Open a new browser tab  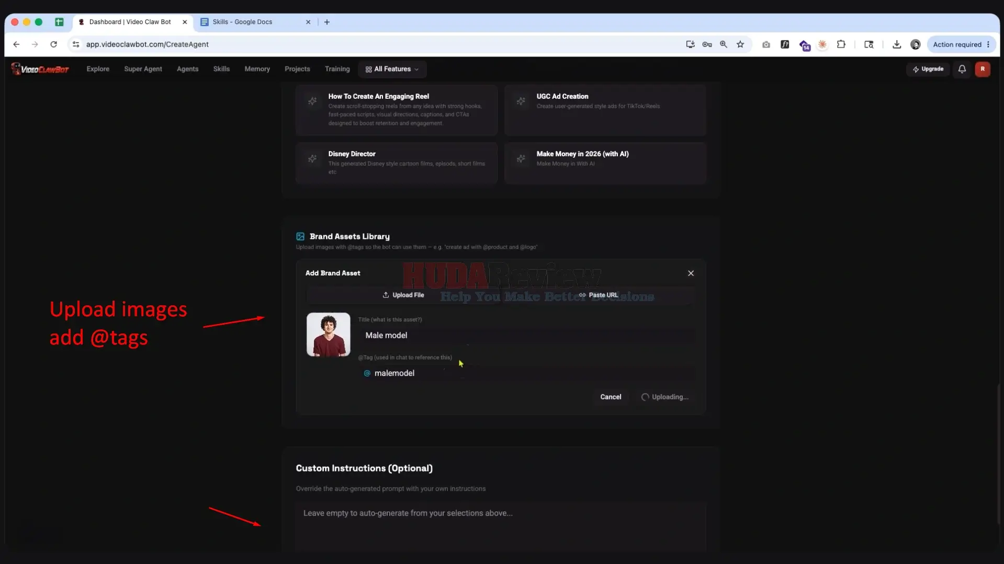pyautogui.click(x=327, y=22)
